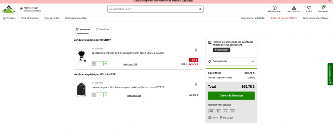
Task: Decrease quantity of the WEBER barbecue
Action: 94,64
